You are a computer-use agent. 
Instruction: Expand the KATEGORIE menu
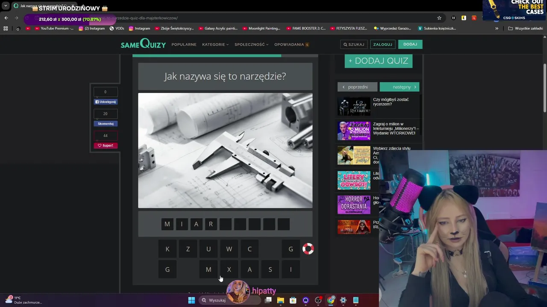tap(215, 44)
